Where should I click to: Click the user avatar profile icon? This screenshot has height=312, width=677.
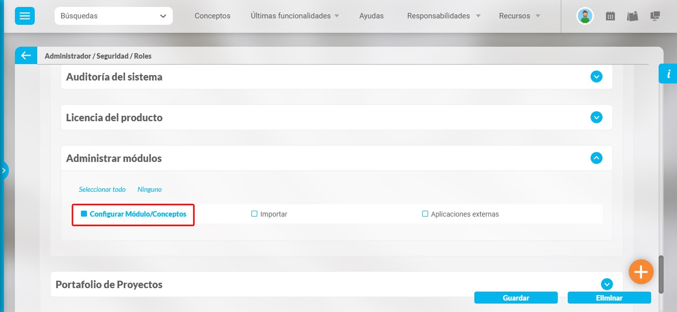tap(585, 16)
